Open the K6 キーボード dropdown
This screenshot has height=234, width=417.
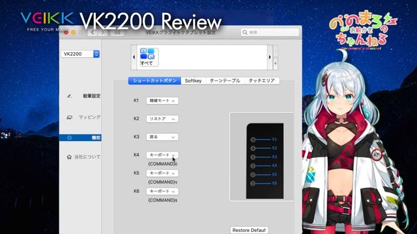coord(162,191)
